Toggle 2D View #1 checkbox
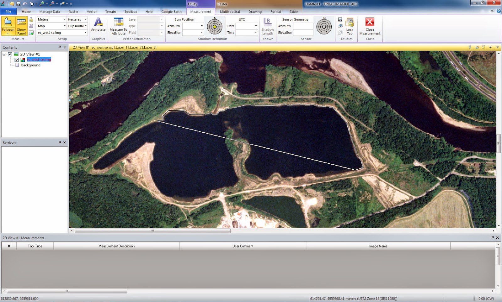The height and width of the screenshot is (302, 502). [x=10, y=54]
